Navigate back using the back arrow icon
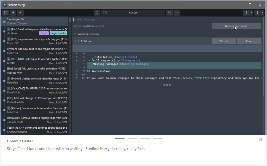The height and width of the screenshot is (166, 267). tap(13, 12)
